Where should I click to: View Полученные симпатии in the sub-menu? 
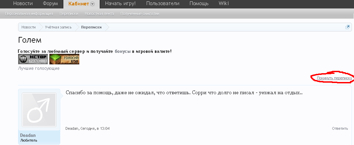click(140, 14)
